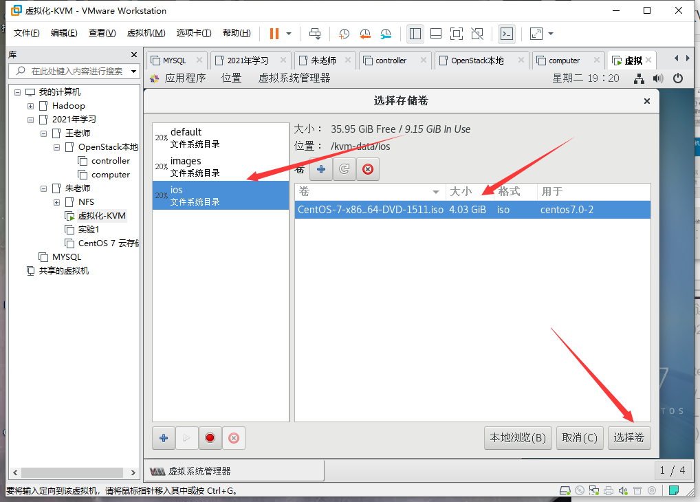Enter full screen mode icon
The height and width of the screenshot is (502, 700).
[457, 34]
